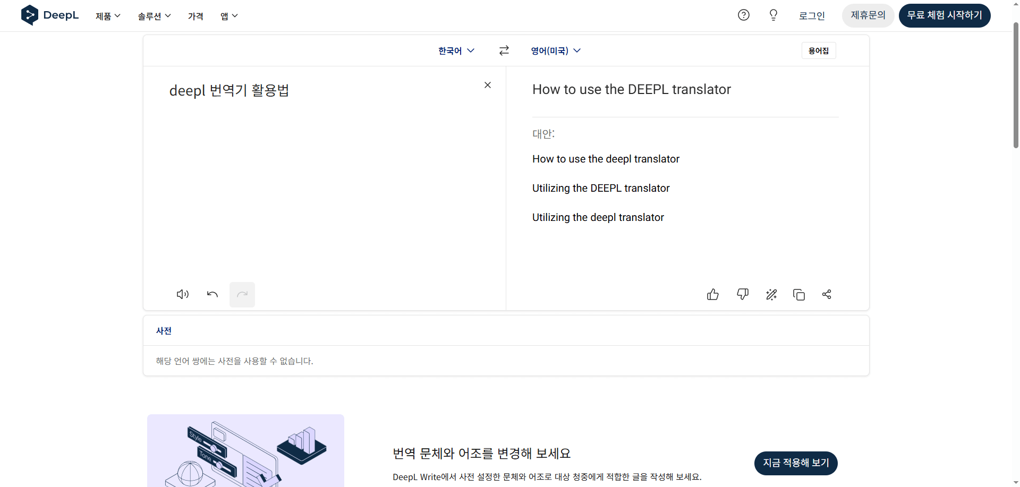Open help via the question mark icon

coord(743,15)
